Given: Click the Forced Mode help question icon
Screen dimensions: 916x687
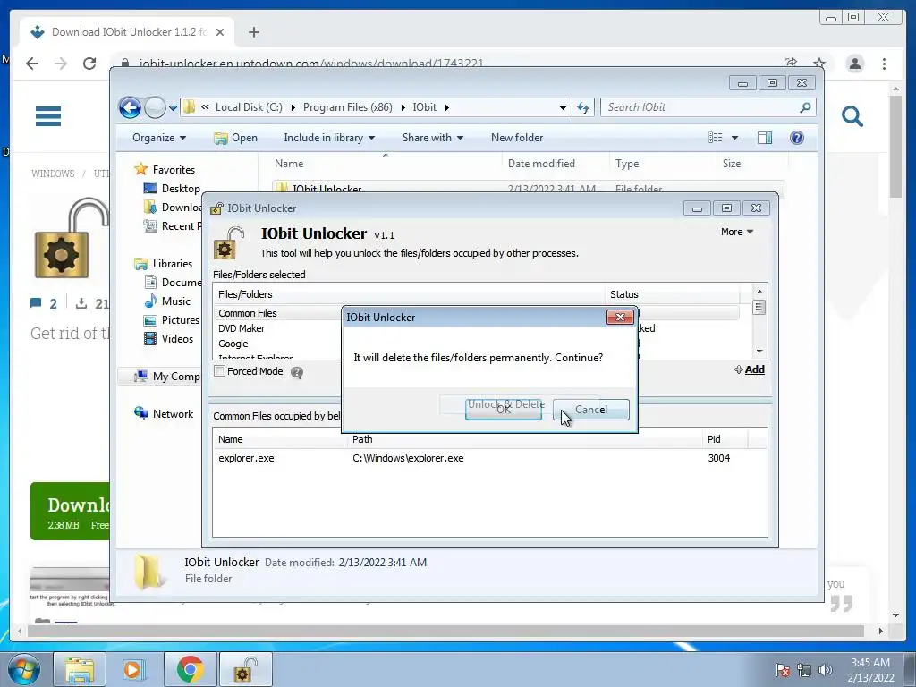Looking at the screenshot, I should click(297, 372).
